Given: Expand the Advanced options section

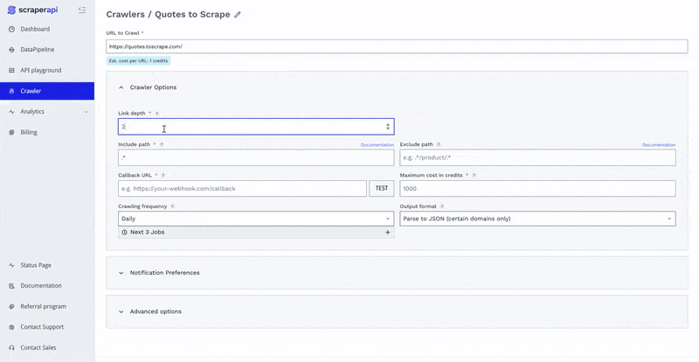Looking at the screenshot, I should [121, 311].
